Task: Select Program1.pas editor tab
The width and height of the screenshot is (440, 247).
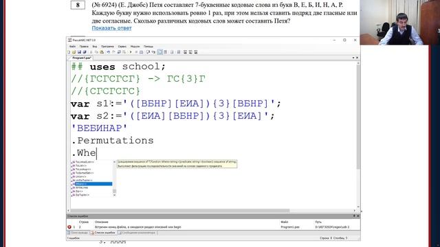Action: point(82,58)
